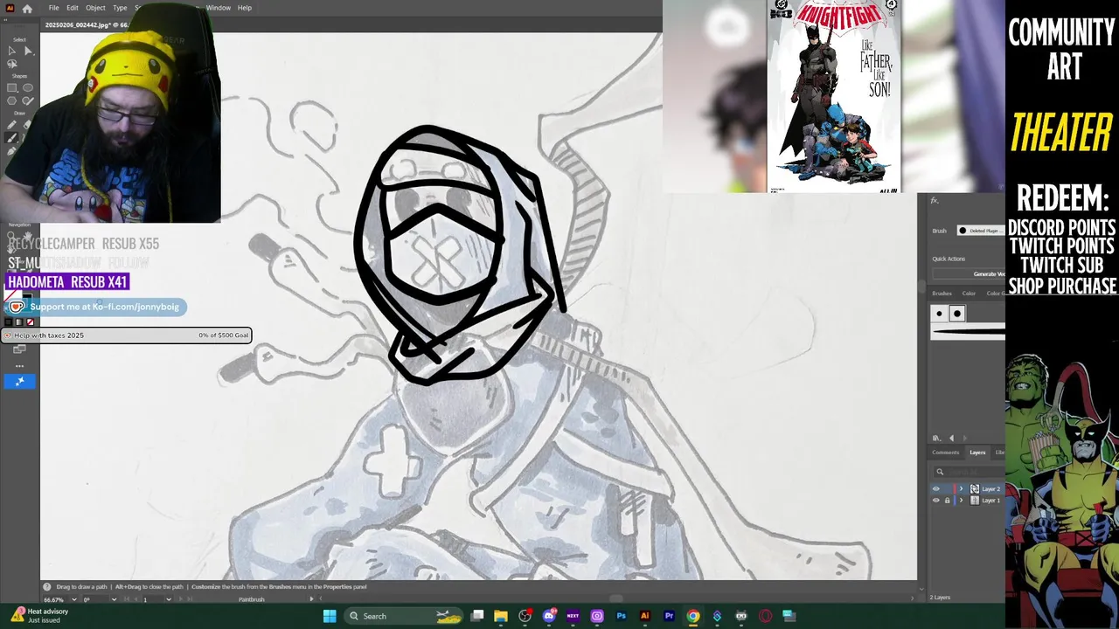The height and width of the screenshot is (629, 1119).
Task: Open the Object menu
Action: point(95,8)
